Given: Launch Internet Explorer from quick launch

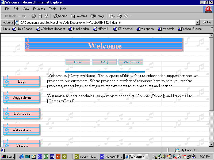Looking at the screenshot, I should [21, 157].
